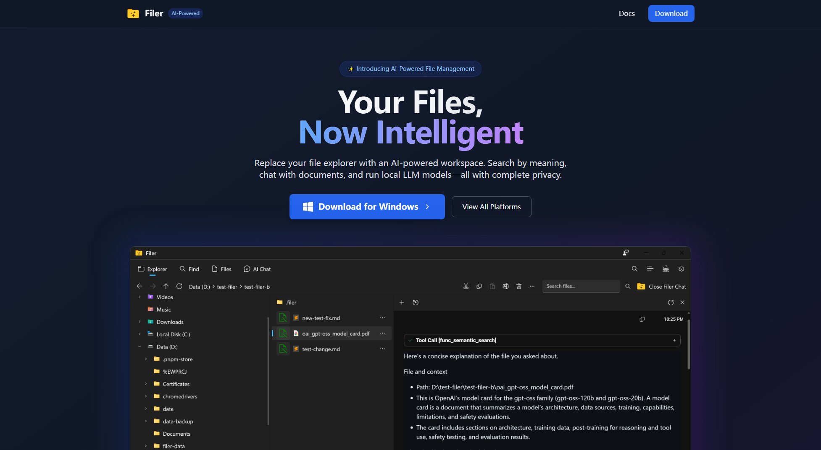Click the list-lines icon in Filer's top bar
This screenshot has height=450, width=821.
[x=650, y=269]
